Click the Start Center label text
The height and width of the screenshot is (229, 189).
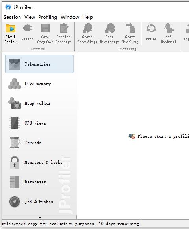coord(10,39)
